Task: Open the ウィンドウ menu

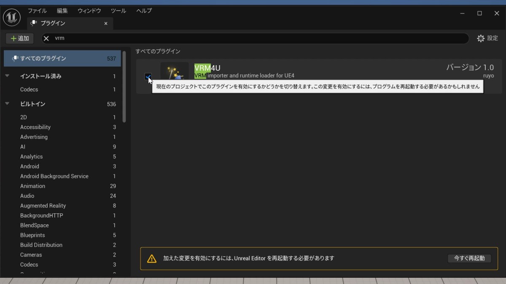Action: click(89, 11)
